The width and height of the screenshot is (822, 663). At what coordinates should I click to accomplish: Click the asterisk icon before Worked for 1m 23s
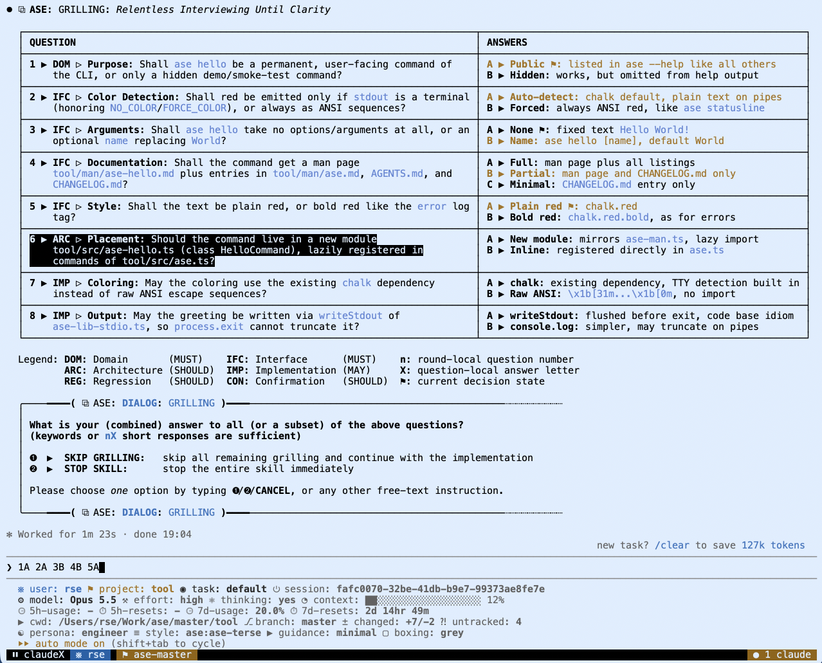pos(10,534)
